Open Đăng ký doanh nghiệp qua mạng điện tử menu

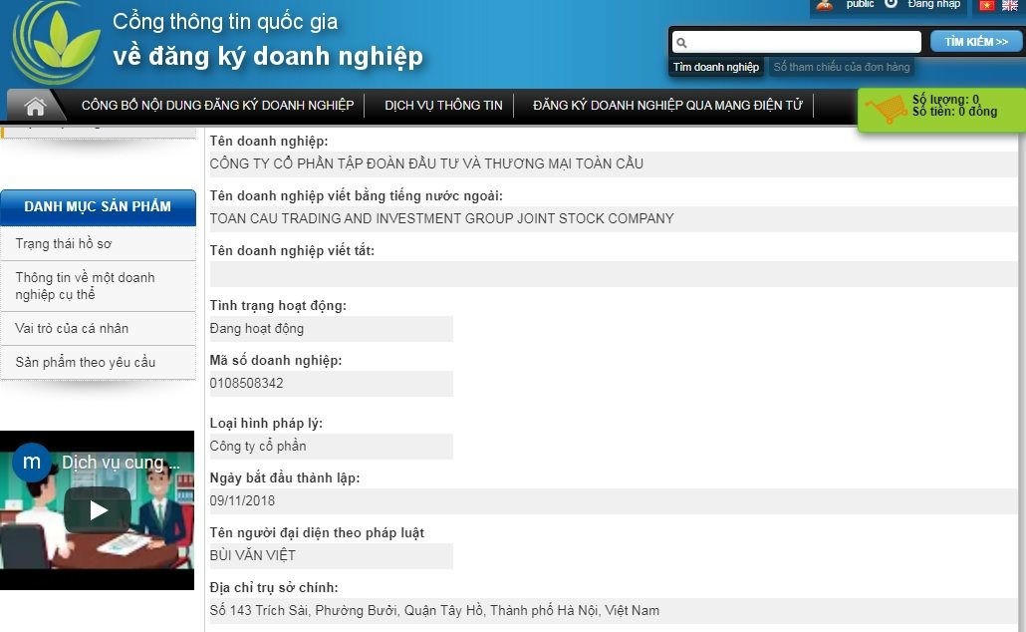pyautogui.click(x=666, y=105)
